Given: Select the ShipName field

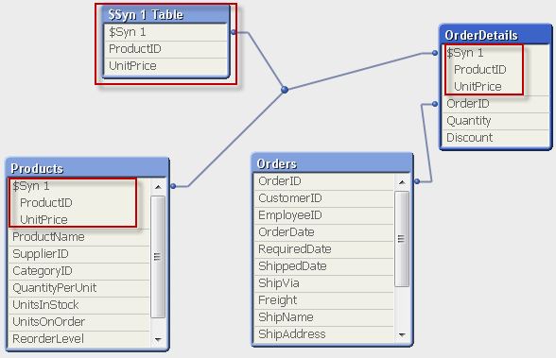Looking at the screenshot, I should point(324,317).
